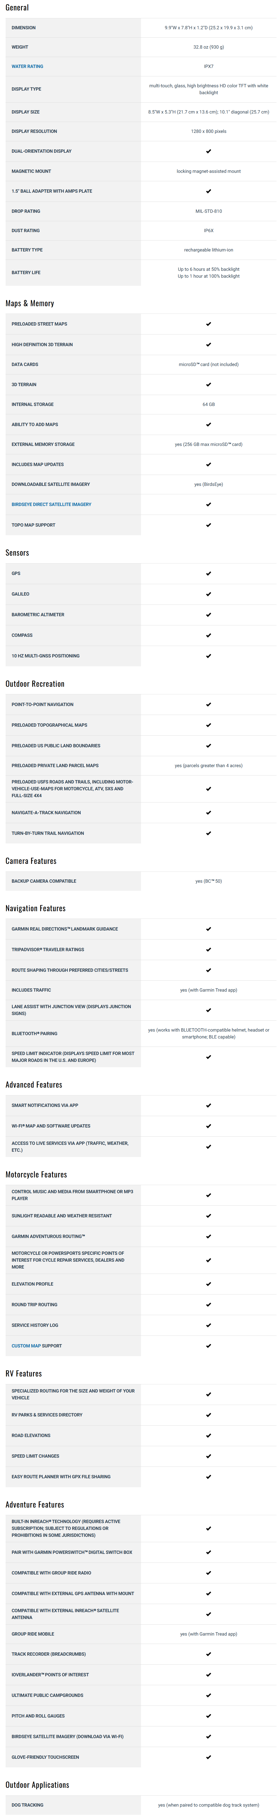Screen dimensions: 277x1815
Task: Click the checkmark for Preloaded Street Maps
Action: (x=208, y=324)
